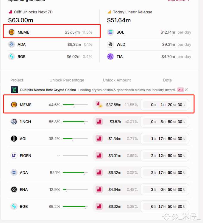Click the EIGEN token icon
The height and width of the screenshot is (223, 203).
coord(14,156)
